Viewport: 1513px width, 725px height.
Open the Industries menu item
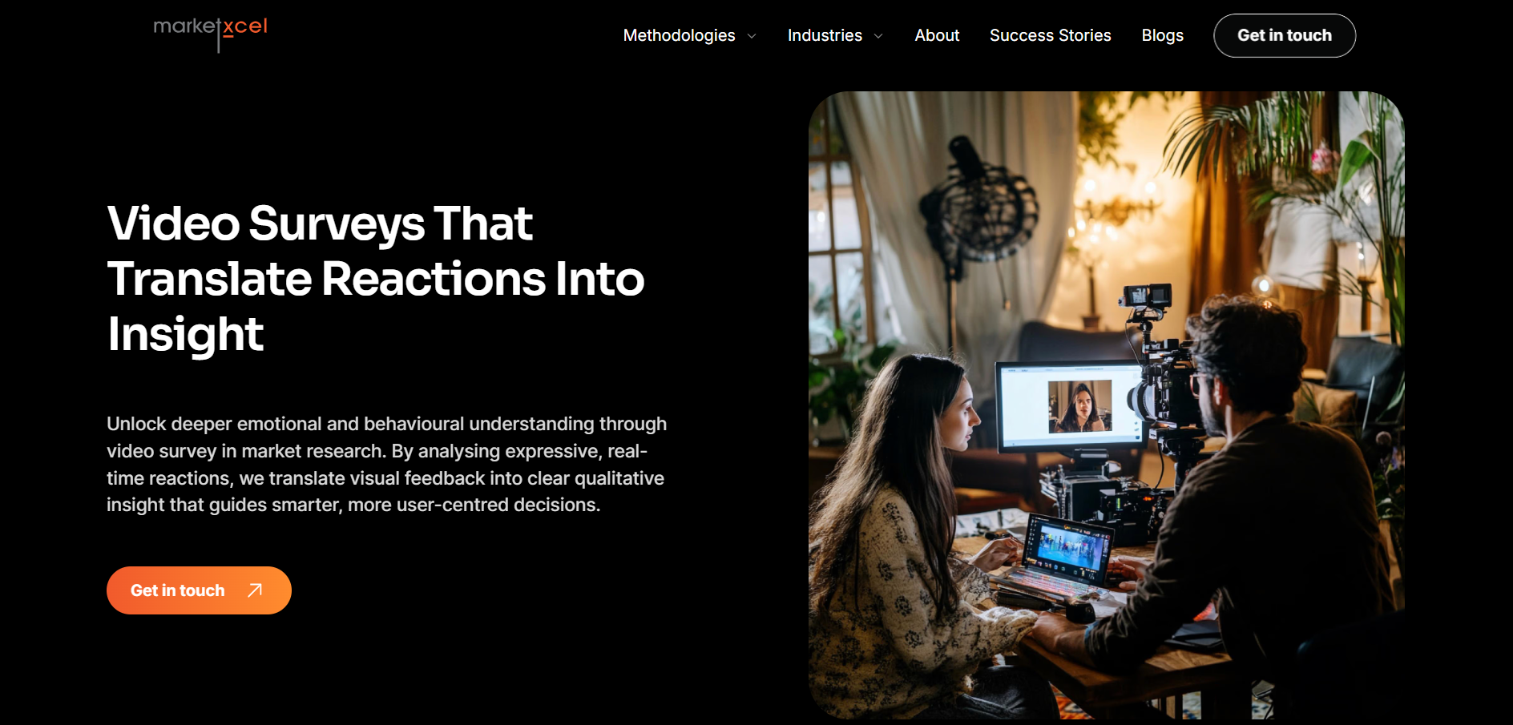(x=825, y=35)
